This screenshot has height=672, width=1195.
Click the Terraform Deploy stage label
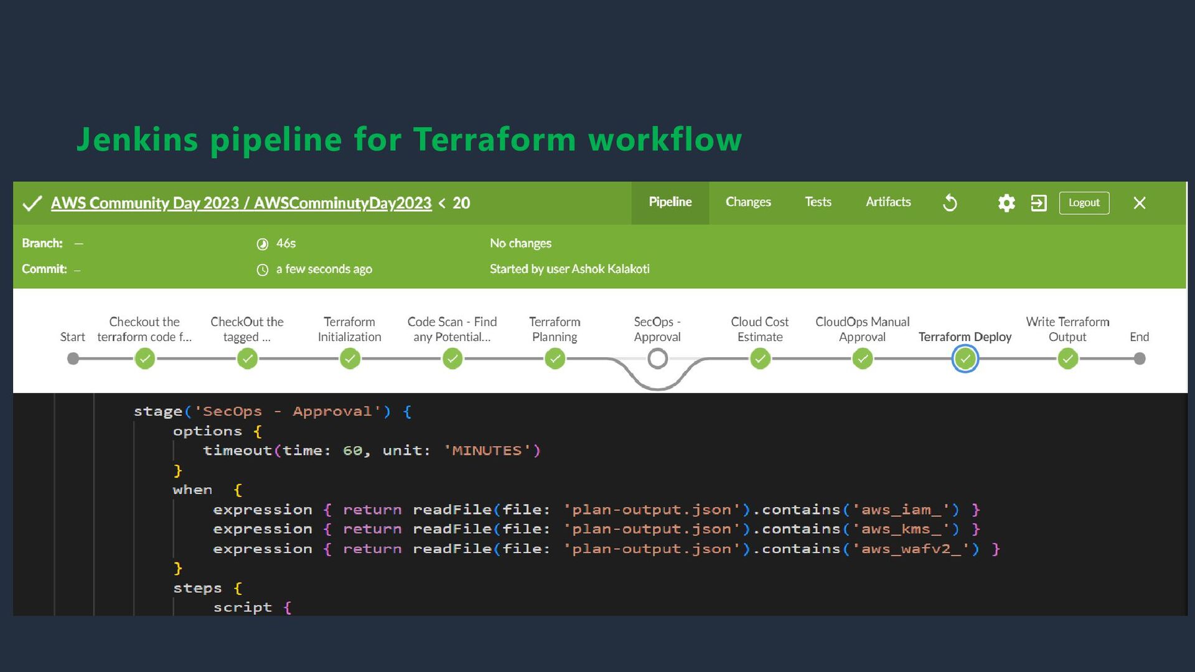pyautogui.click(x=965, y=337)
